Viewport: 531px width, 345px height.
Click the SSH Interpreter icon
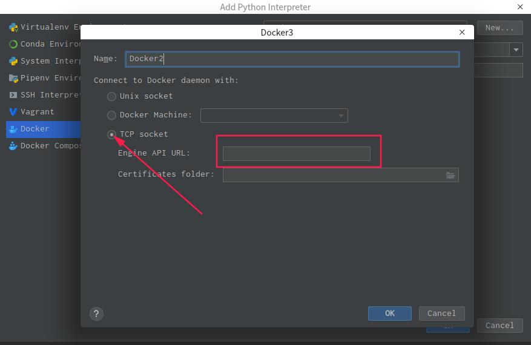13,95
